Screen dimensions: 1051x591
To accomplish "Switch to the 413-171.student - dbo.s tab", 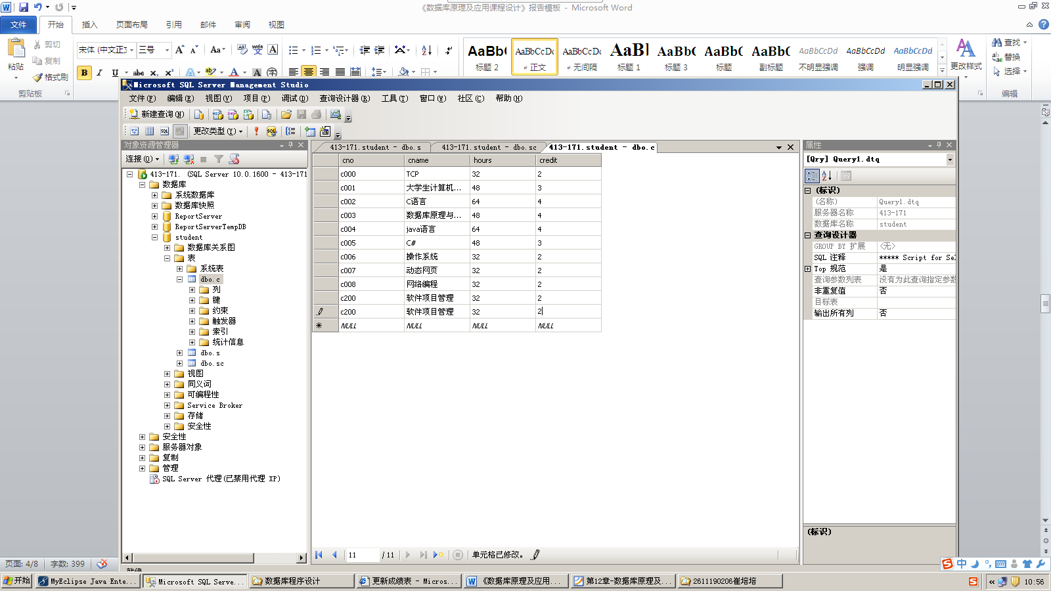I will [x=375, y=147].
